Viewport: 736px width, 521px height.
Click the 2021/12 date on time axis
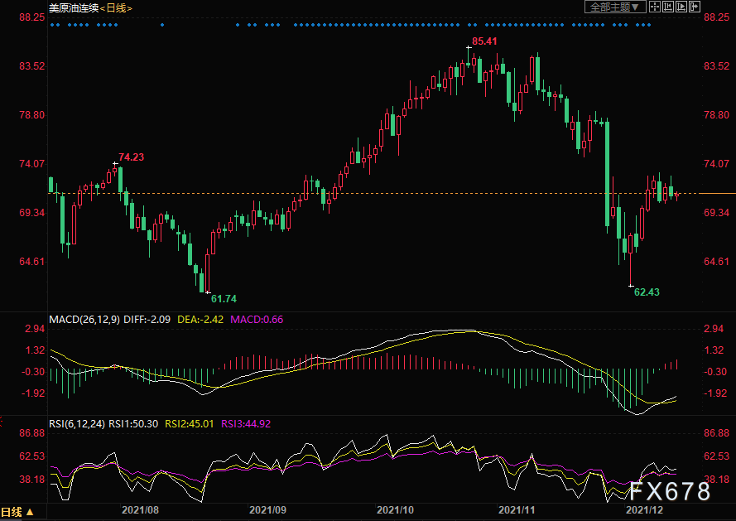pyautogui.click(x=644, y=510)
